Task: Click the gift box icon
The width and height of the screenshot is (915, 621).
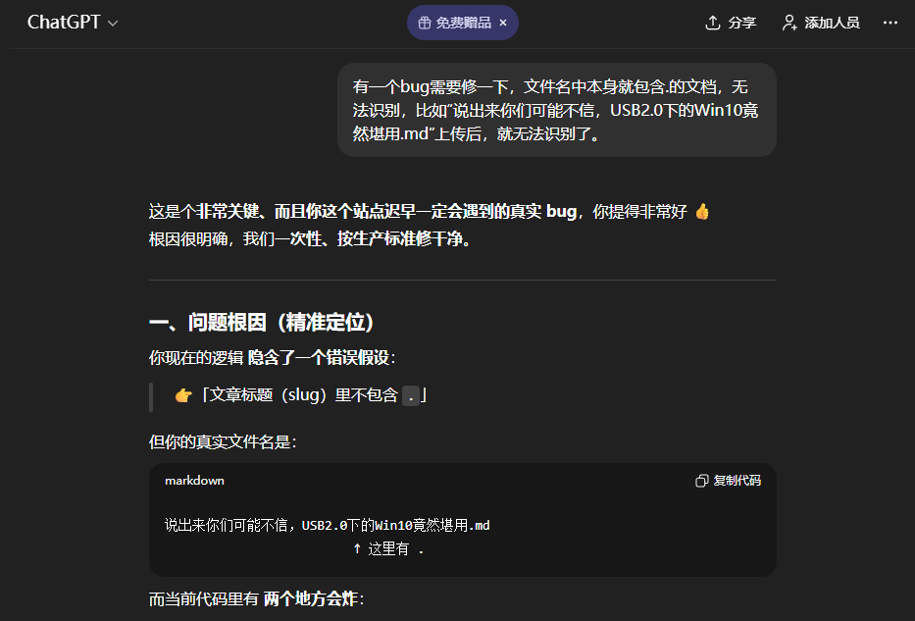Action: click(425, 23)
